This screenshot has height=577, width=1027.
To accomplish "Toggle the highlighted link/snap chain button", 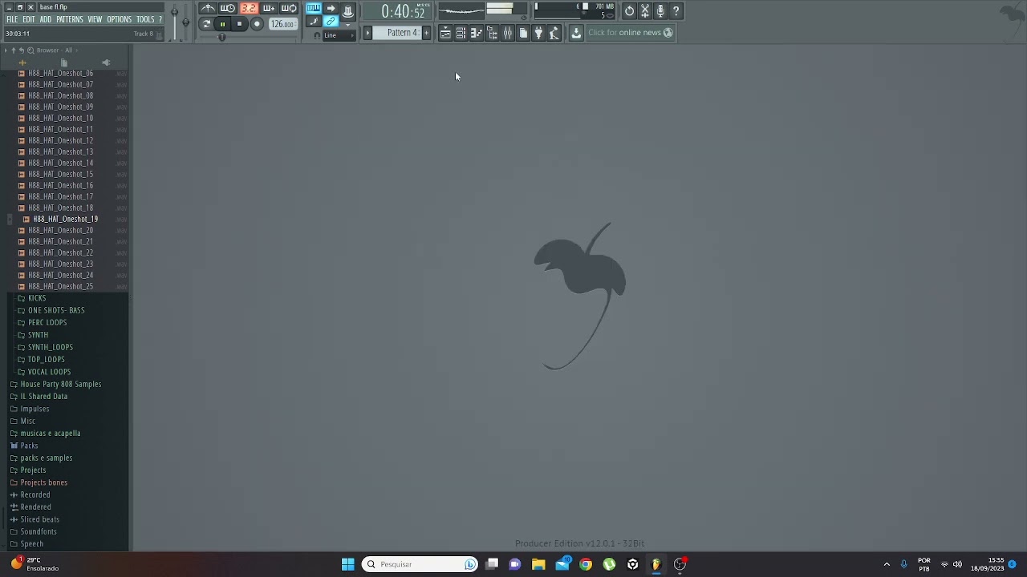I will click(x=331, y=22).
